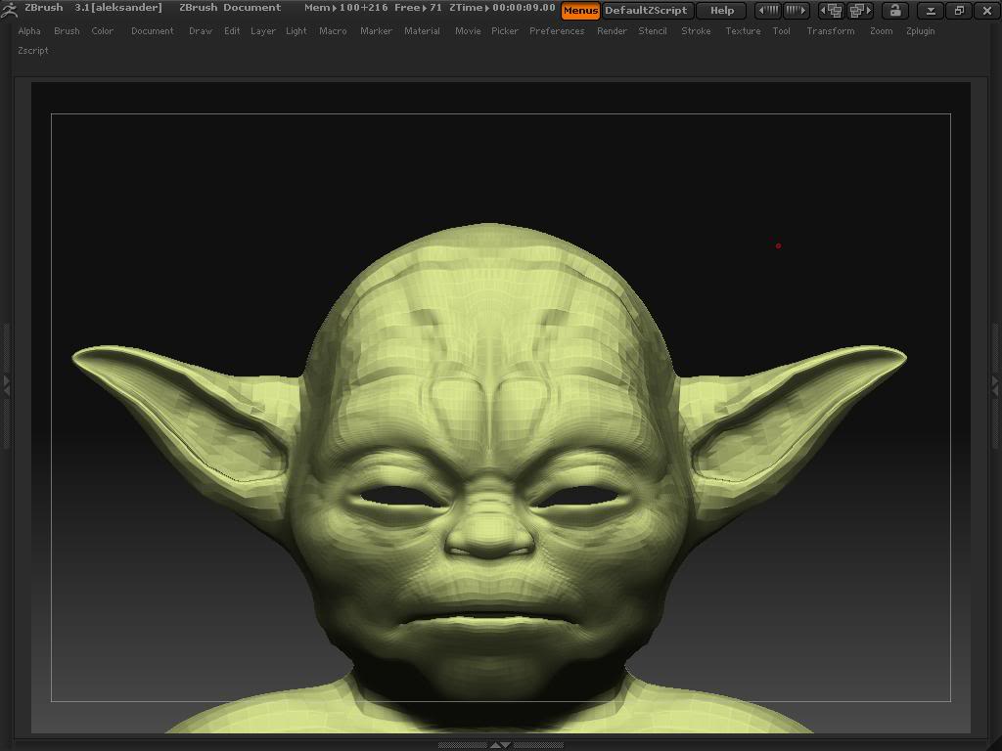
Task: Open the Transform menu
Action: coord(831,30)
